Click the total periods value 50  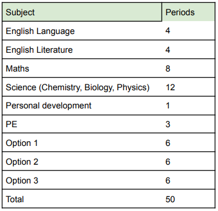click(170, 199)
